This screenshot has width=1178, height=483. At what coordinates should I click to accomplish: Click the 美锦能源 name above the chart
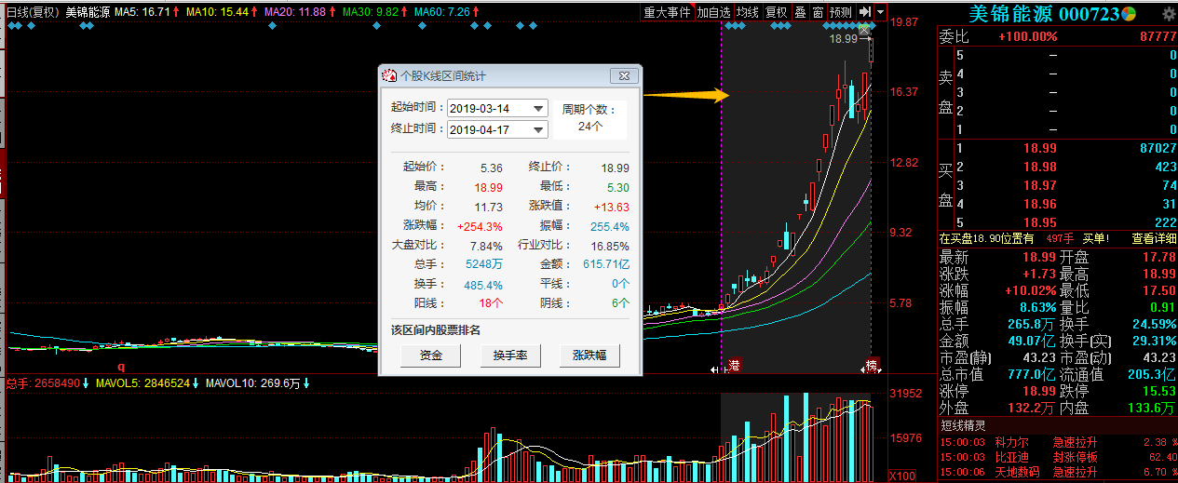tap(87, 13)
